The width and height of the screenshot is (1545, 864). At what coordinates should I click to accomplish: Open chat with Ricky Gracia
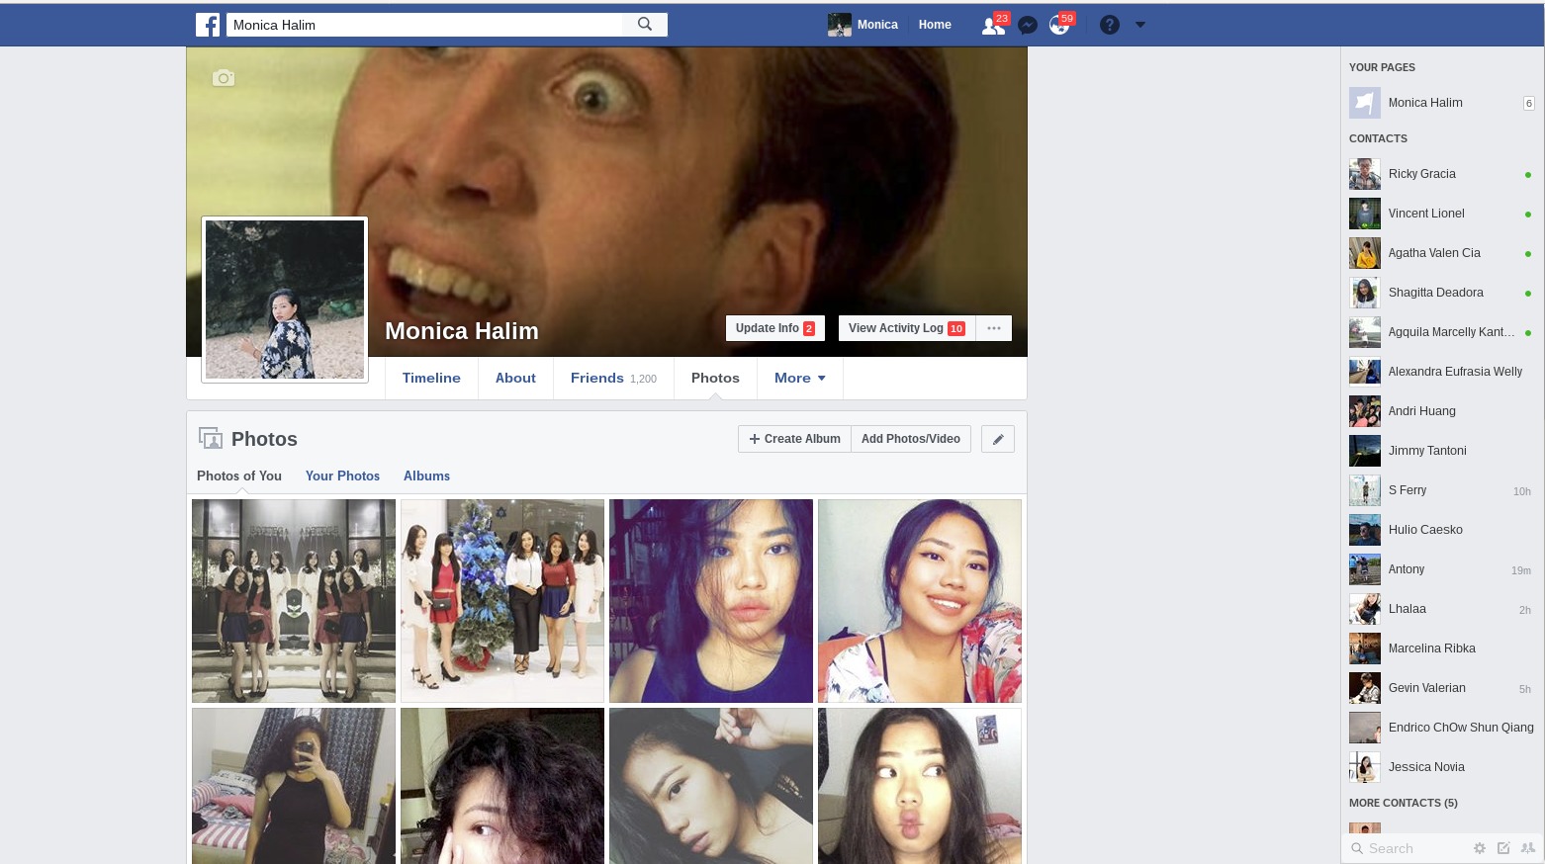[1441, 174]
